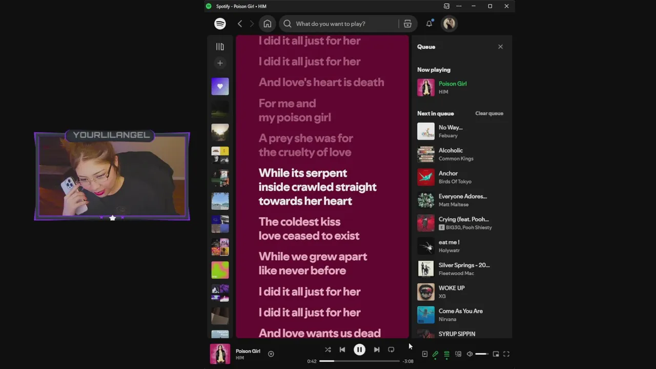Jump to lyric 'And love wants us dead'
The width and height of the screenshot is (656, 369).
[x=320, y=333]
